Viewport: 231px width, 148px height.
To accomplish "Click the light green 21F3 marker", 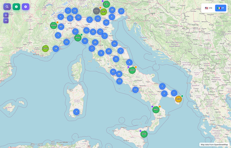I will [103, 12].
